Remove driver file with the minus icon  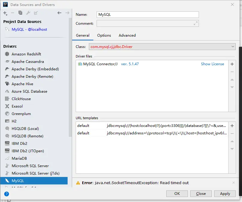point(232,72)
